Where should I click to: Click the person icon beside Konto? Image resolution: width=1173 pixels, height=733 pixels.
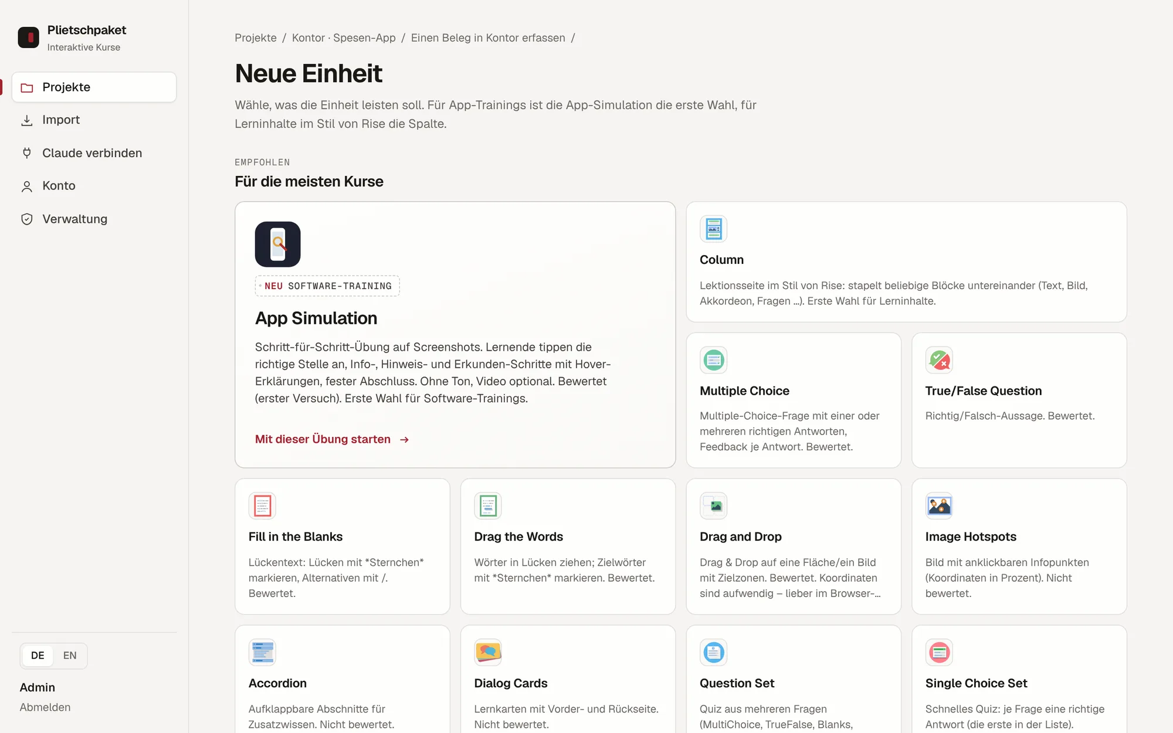pyautogui.click(x=27, y=186)
